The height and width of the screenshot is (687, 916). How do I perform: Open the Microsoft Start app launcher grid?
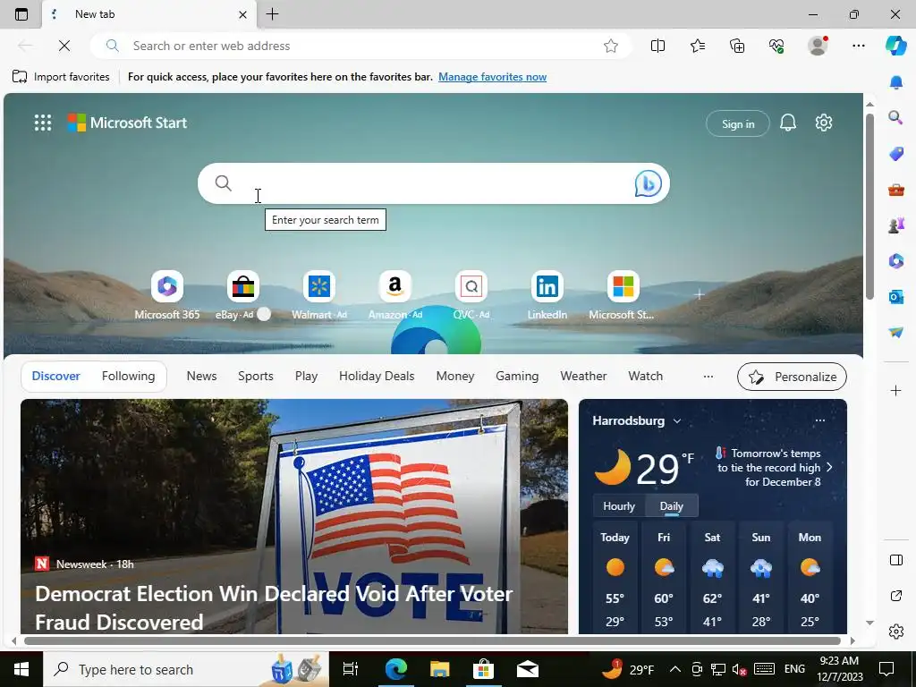(x=43, y=123)
